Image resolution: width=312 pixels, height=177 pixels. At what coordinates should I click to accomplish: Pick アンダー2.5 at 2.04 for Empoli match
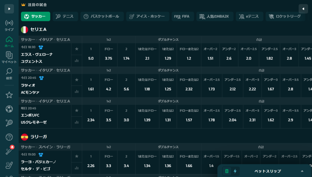(x=232, y=116)
